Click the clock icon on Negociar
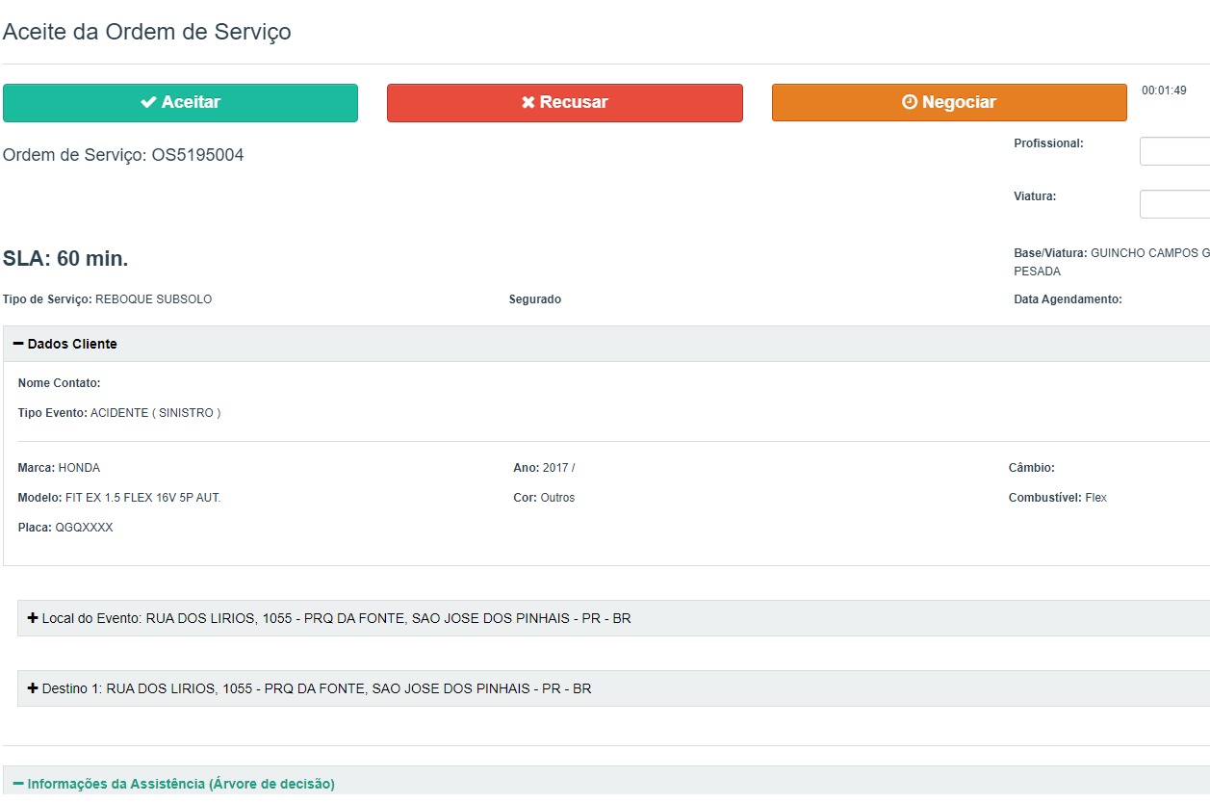This screenshot has height=803, width=1210. pyautogui.click(x=910, y=102)
